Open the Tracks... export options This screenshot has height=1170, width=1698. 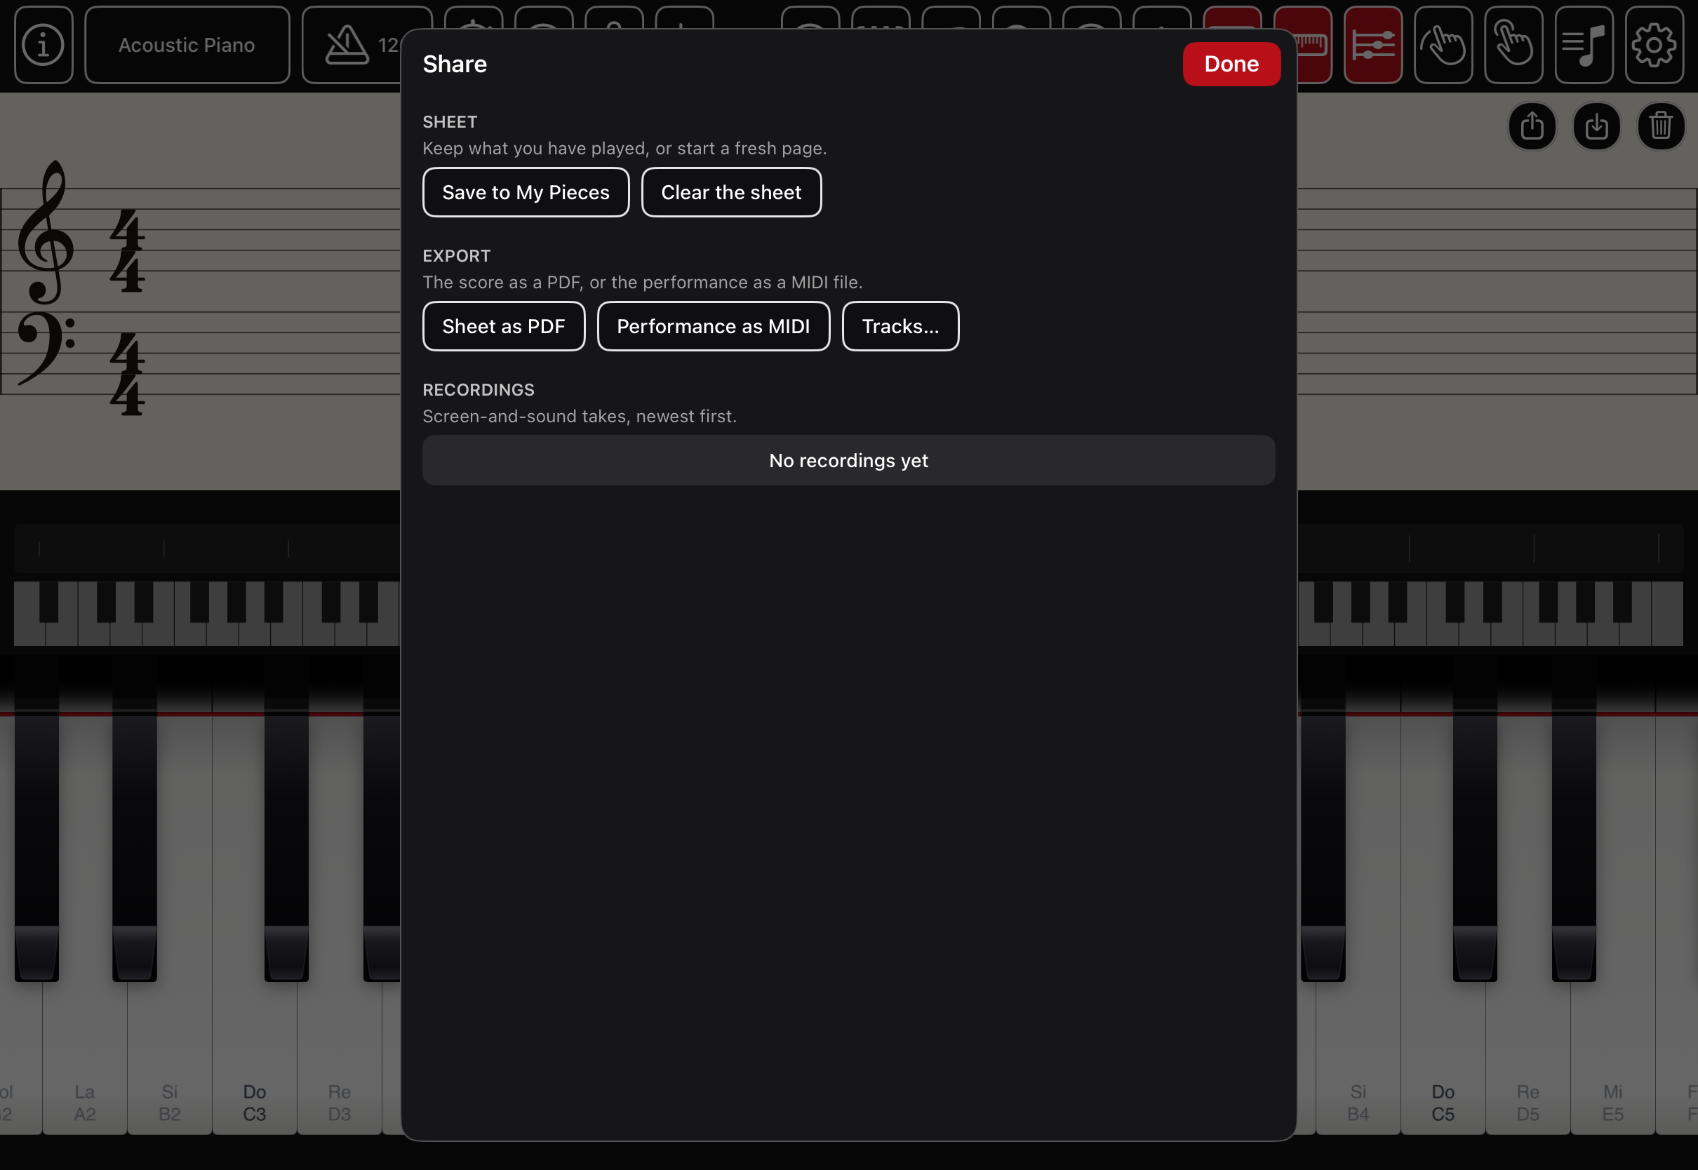[900, 326]
